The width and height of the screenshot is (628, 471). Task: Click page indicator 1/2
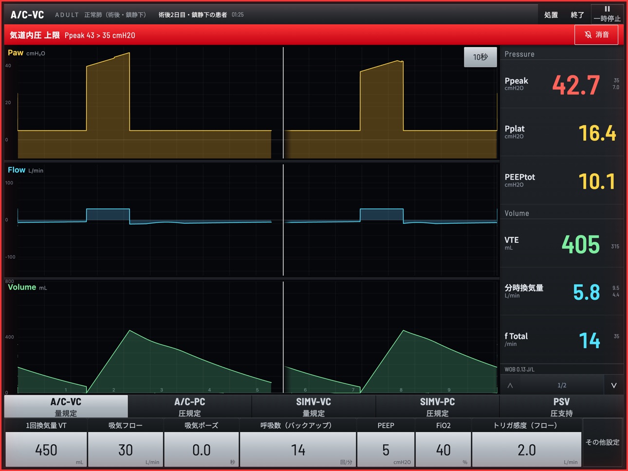coord(562,385)
